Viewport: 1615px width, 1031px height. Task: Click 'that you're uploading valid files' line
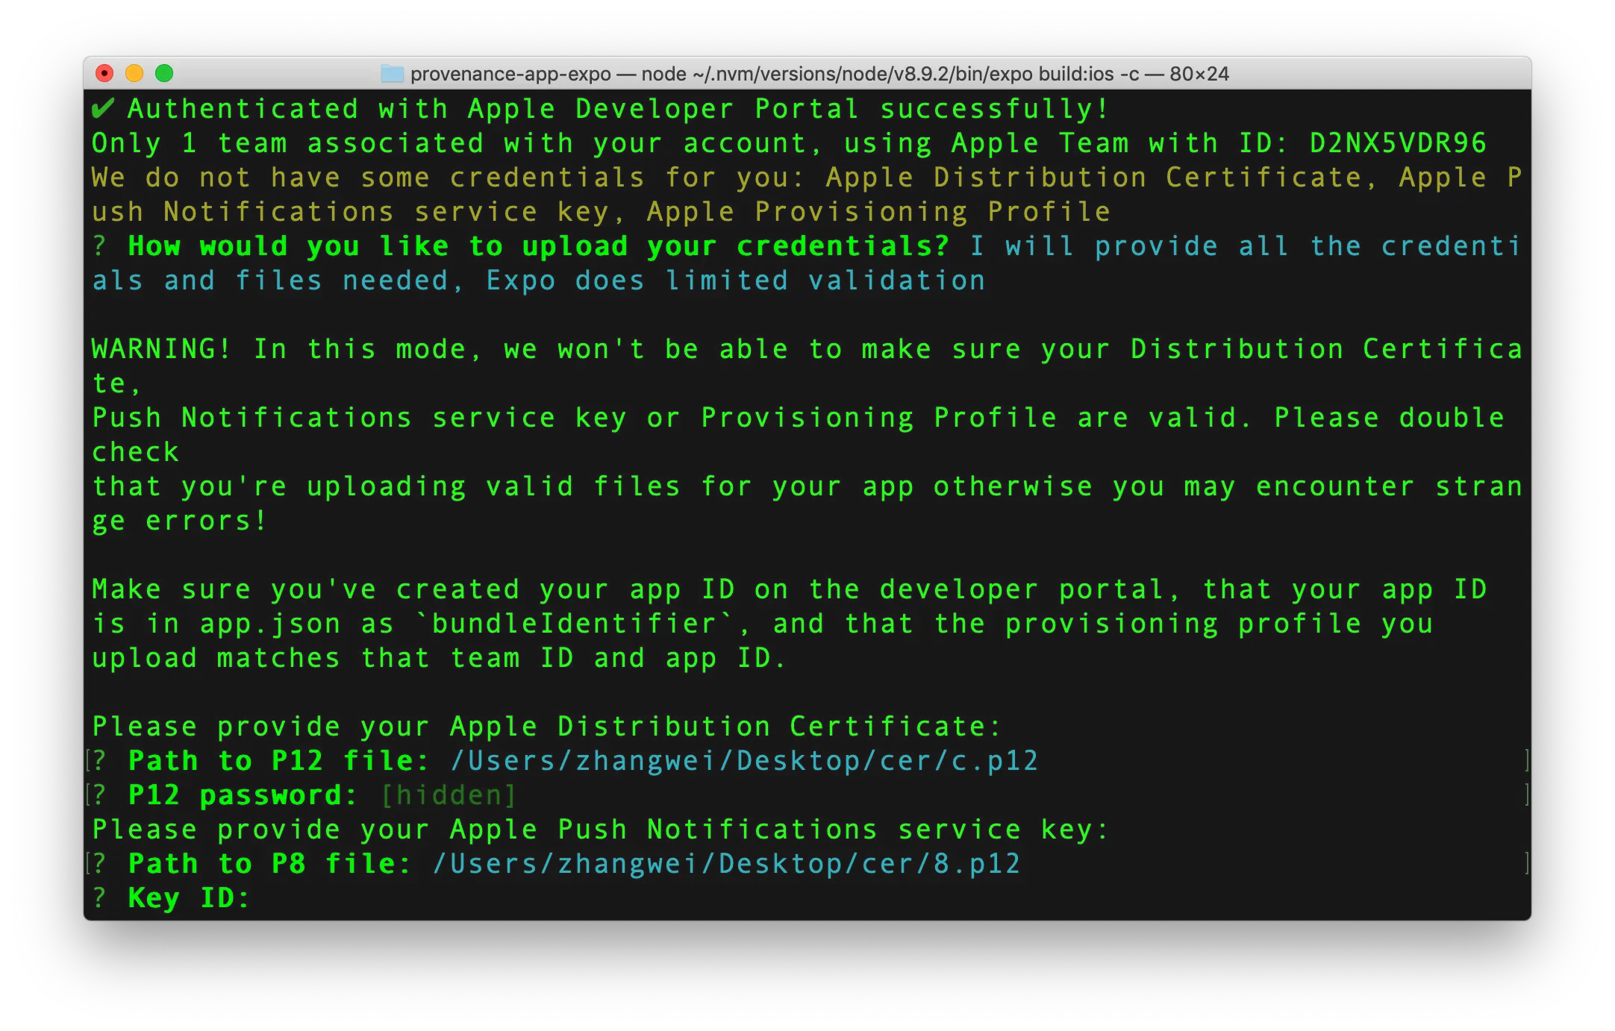click(x=806, y=486)
